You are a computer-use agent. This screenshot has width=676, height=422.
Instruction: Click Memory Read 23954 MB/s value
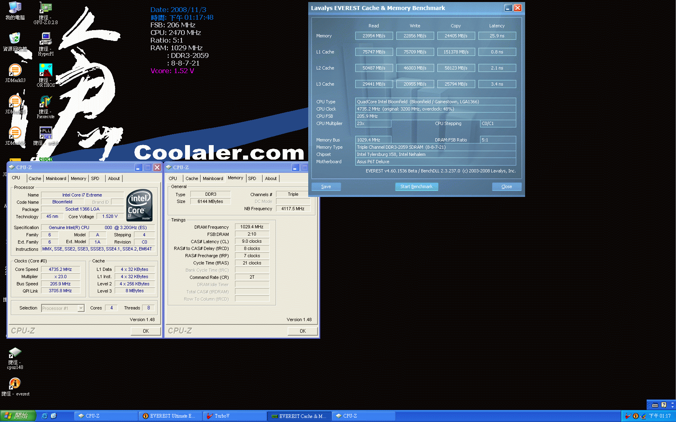click(x=374, y=36)
